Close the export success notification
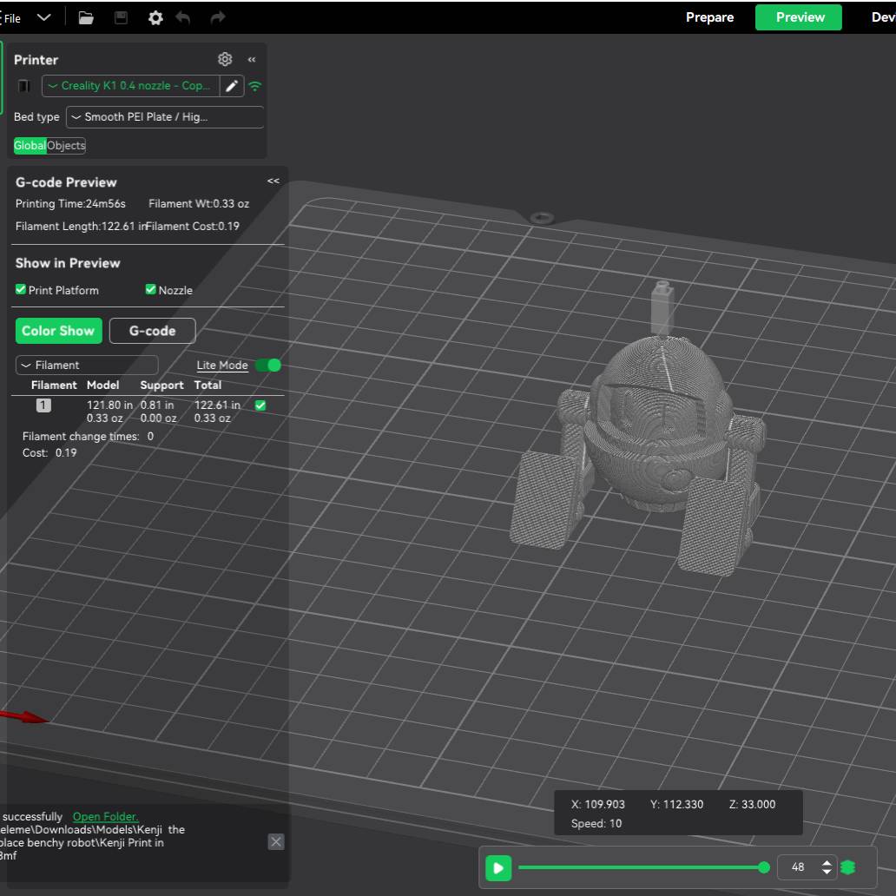 [276, 841]
